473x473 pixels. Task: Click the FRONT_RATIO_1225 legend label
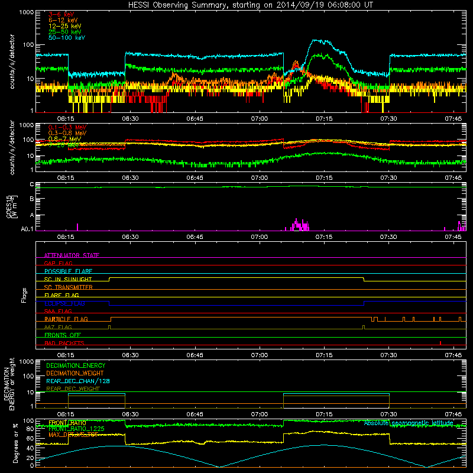click(76, 429)
